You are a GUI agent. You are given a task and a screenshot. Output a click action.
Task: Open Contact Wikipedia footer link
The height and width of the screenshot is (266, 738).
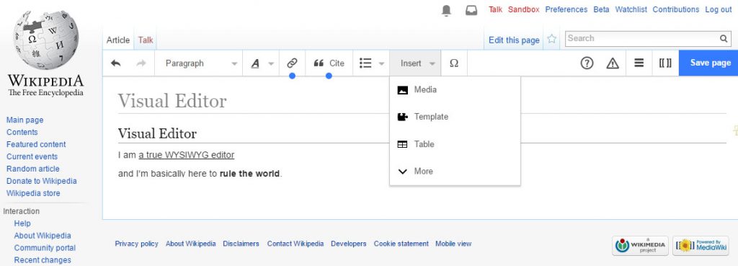coord(295,244)
